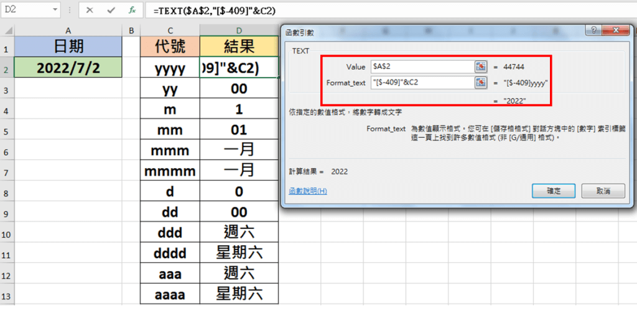Click the cell containing 星期六 next to dddd

(239, 253)
